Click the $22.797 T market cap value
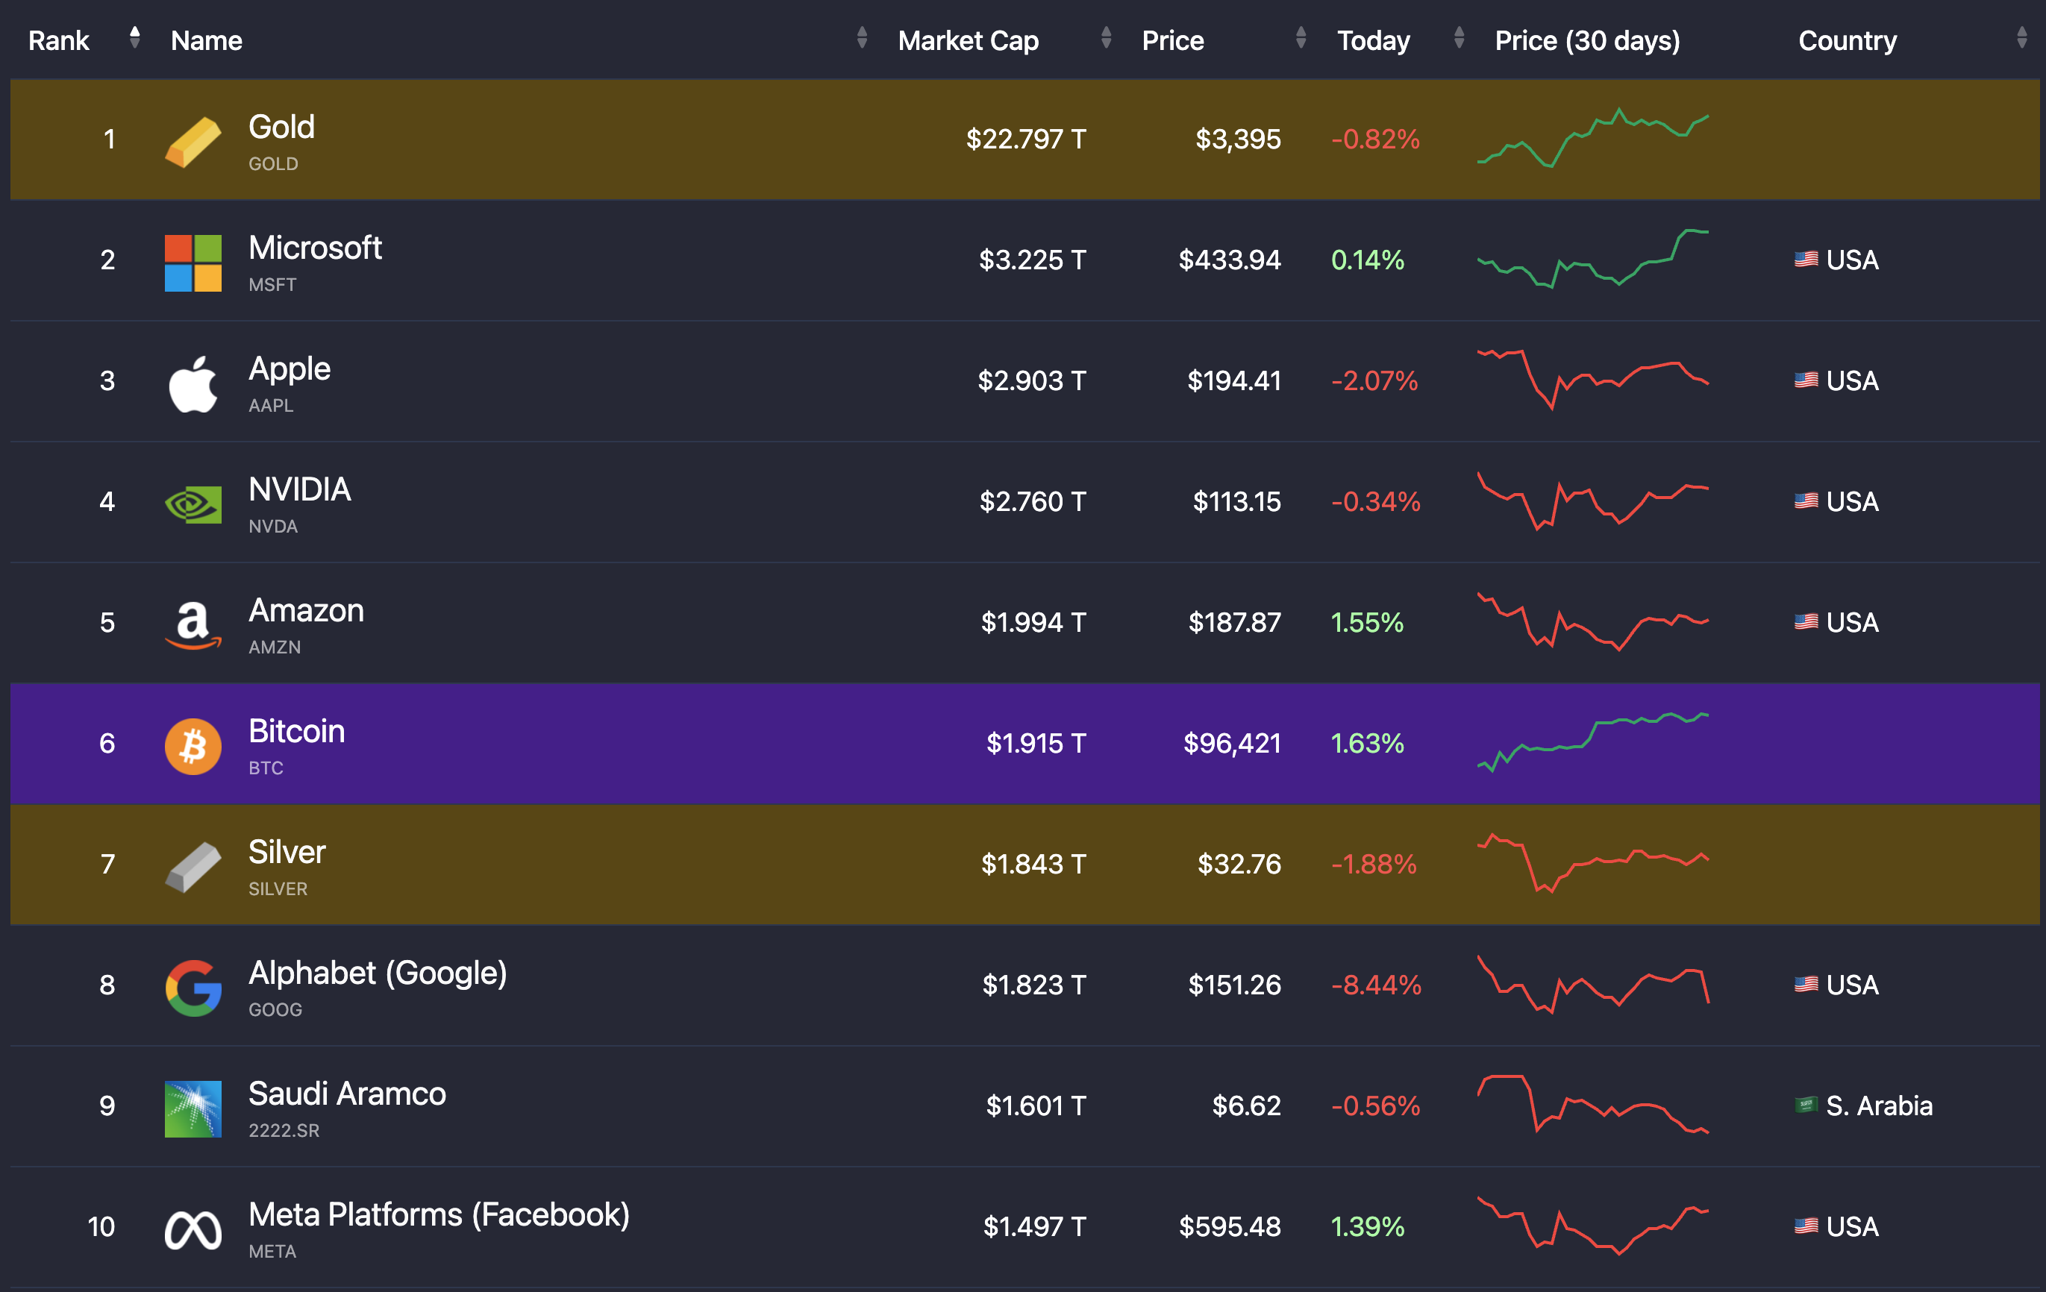Image resolution: width=2046 pixels, height=1292 pixels. [1025, 139]
